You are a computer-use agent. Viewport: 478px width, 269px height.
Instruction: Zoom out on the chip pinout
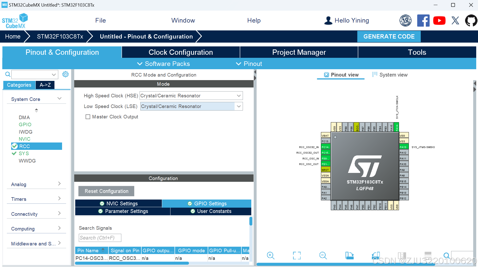pos(323,255)
